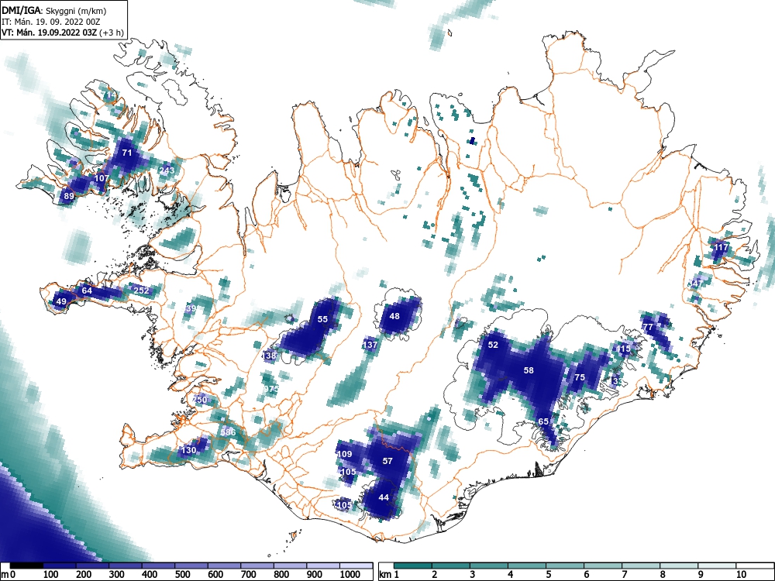Click the 'VT: Mán. 19.09.2022 03Z (+3 h)' line

pos(62,33)
